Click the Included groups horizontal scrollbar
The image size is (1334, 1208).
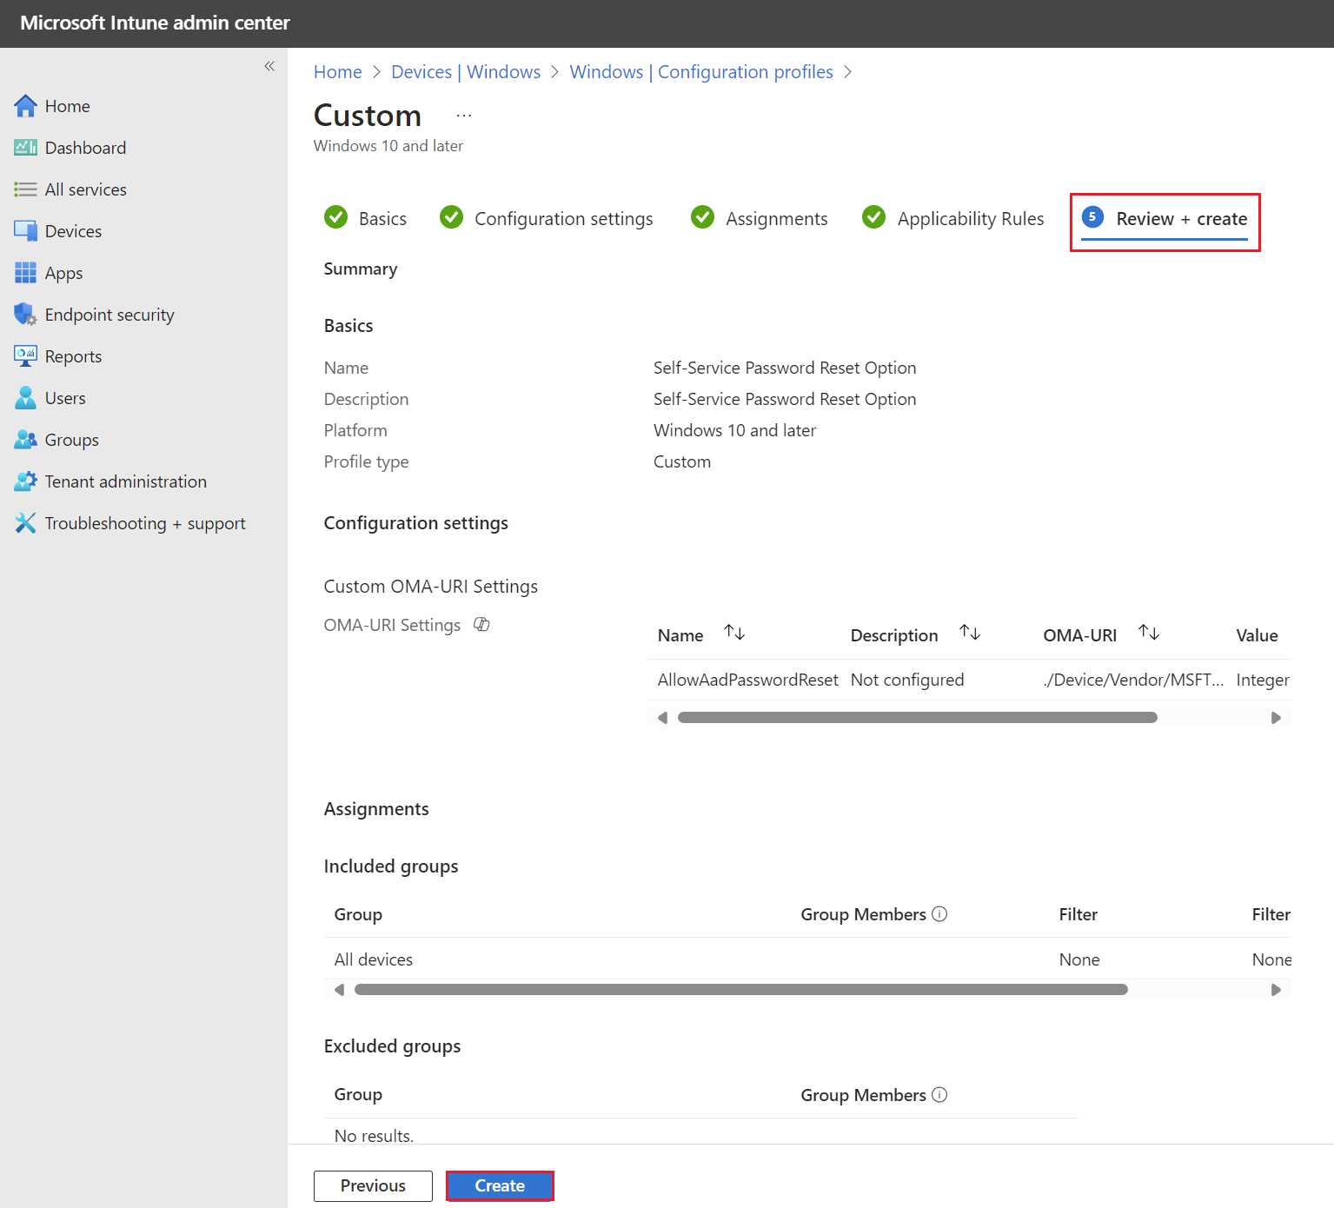pos(740,990)
